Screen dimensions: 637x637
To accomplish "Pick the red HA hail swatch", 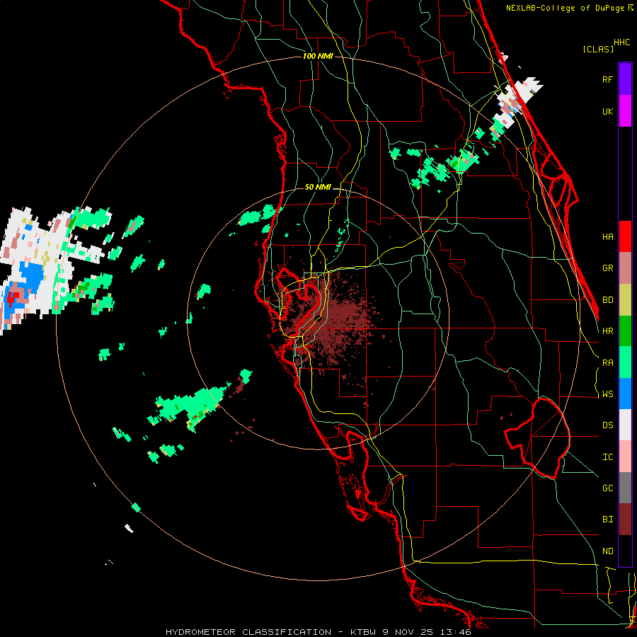I will (625, 236).
